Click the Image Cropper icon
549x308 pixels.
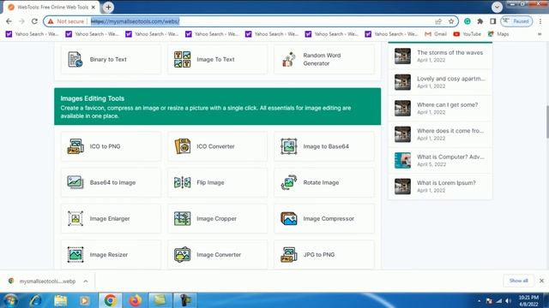click(x=183, y=219)
